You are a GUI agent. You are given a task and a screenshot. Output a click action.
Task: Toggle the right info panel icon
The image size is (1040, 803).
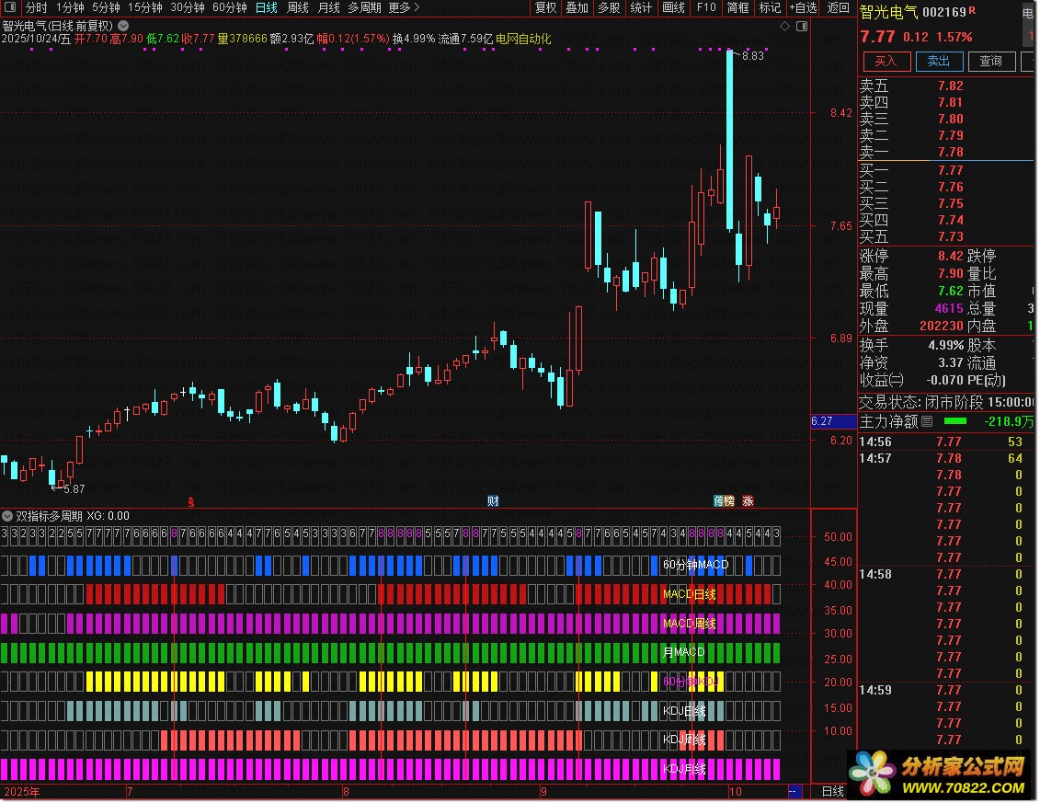point(802,26)
